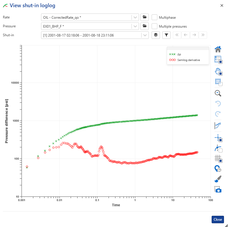The height and width of the screenshot is (227, 228).
Task: Close the dialog with the X
Action: (222, 5)
